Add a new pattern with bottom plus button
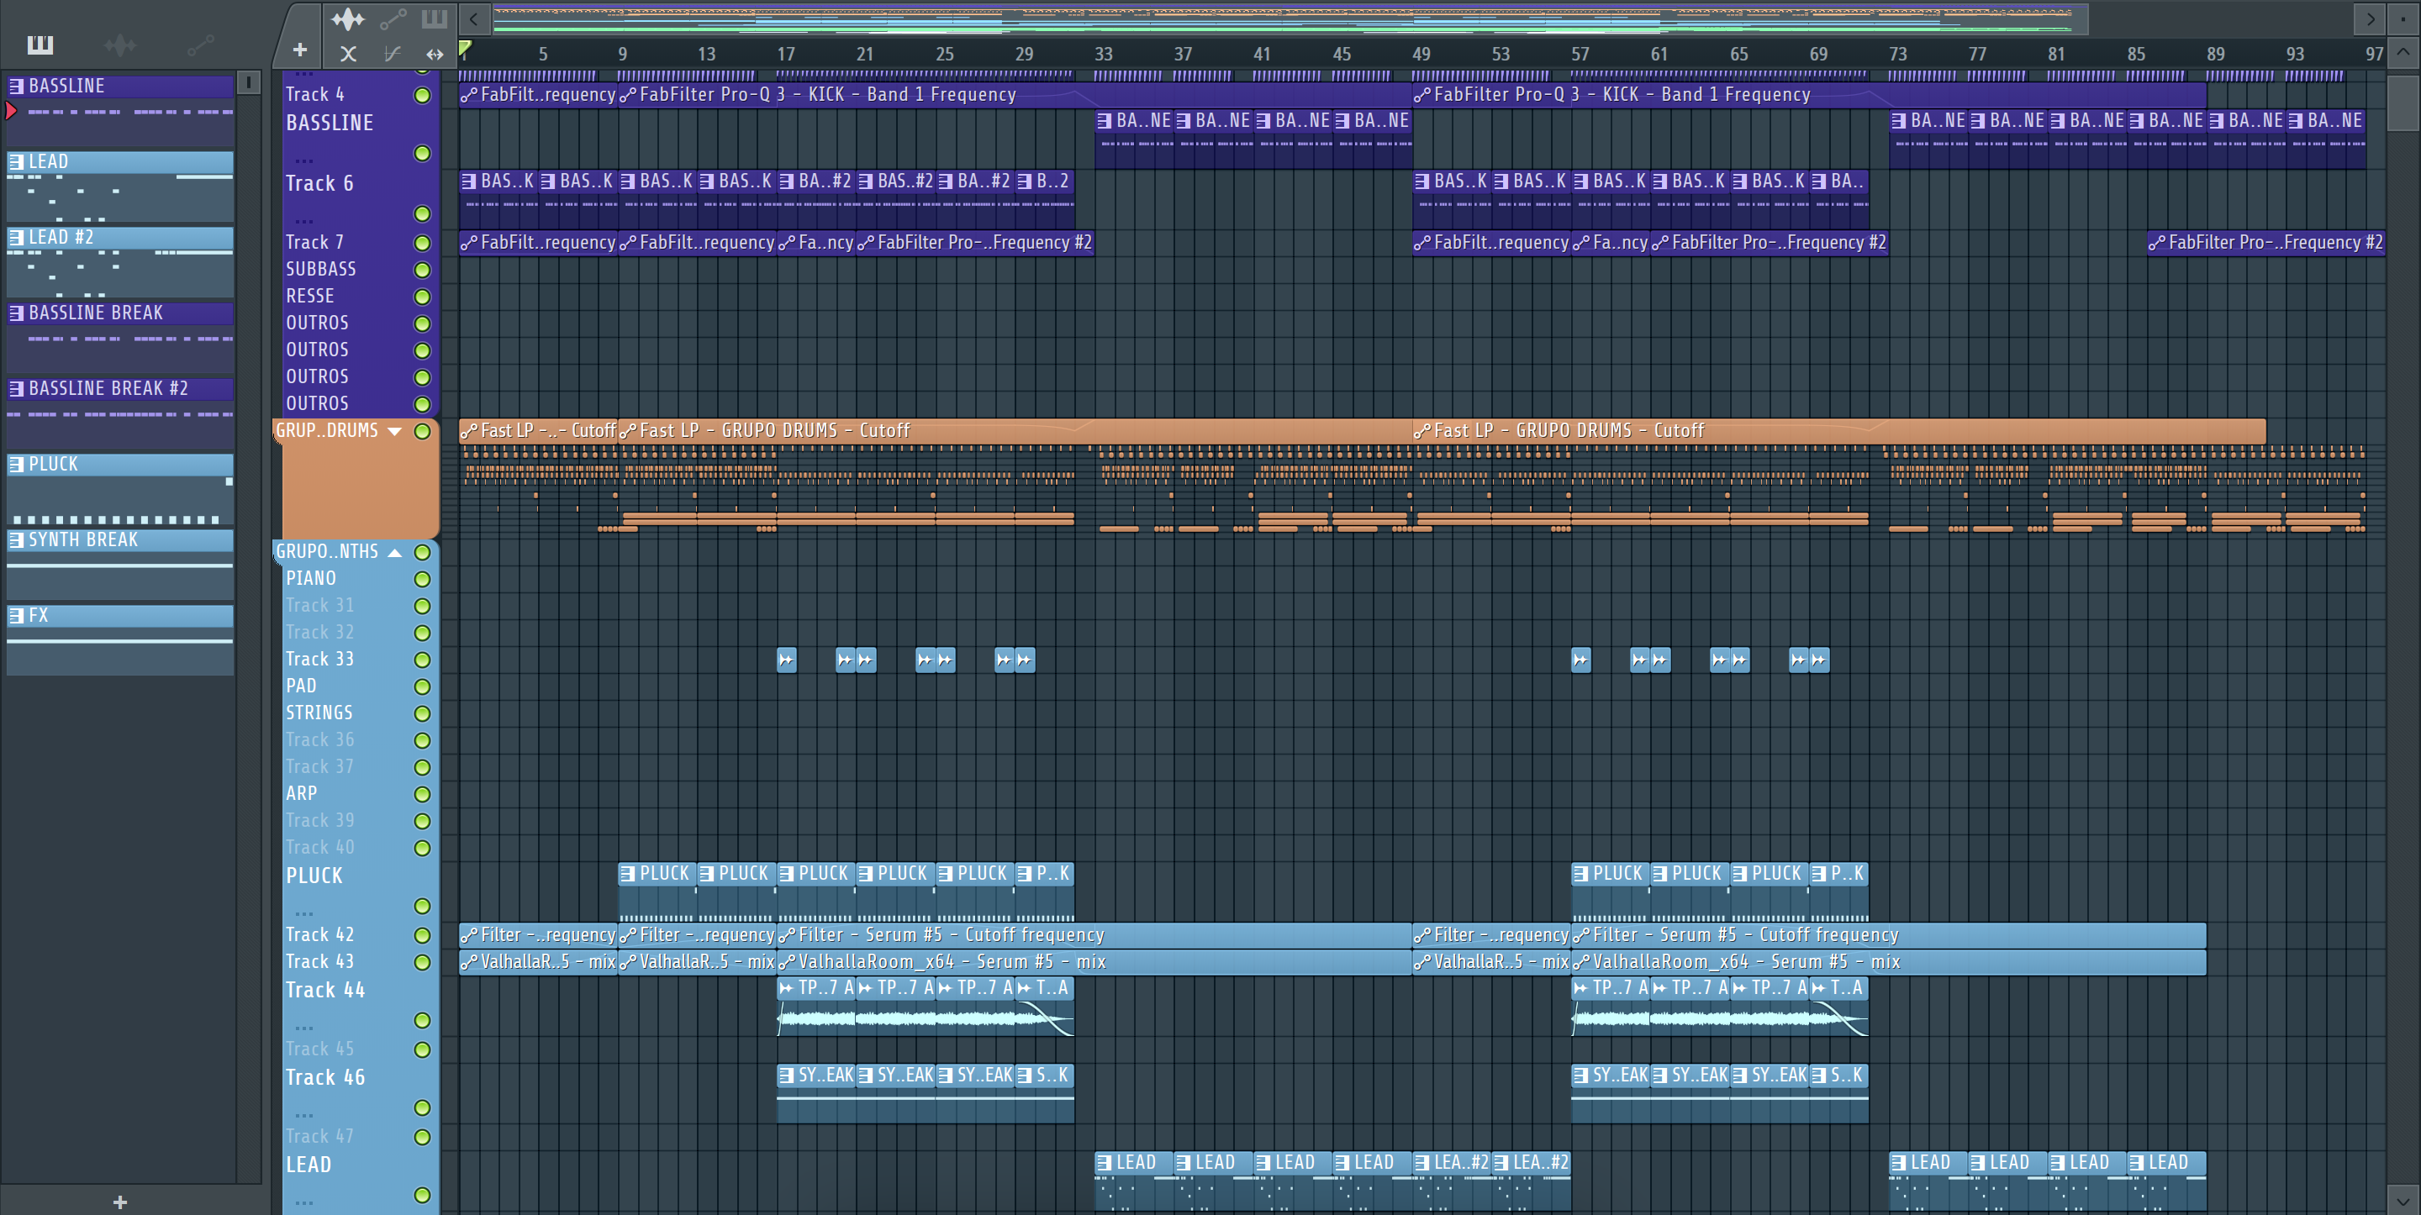Image resolution: width=2421 pixels, height=1215 pixels. click(x=119, y=1202)
